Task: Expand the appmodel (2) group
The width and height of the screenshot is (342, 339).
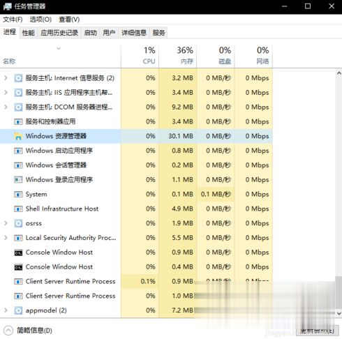Action: tap(6, 310)
